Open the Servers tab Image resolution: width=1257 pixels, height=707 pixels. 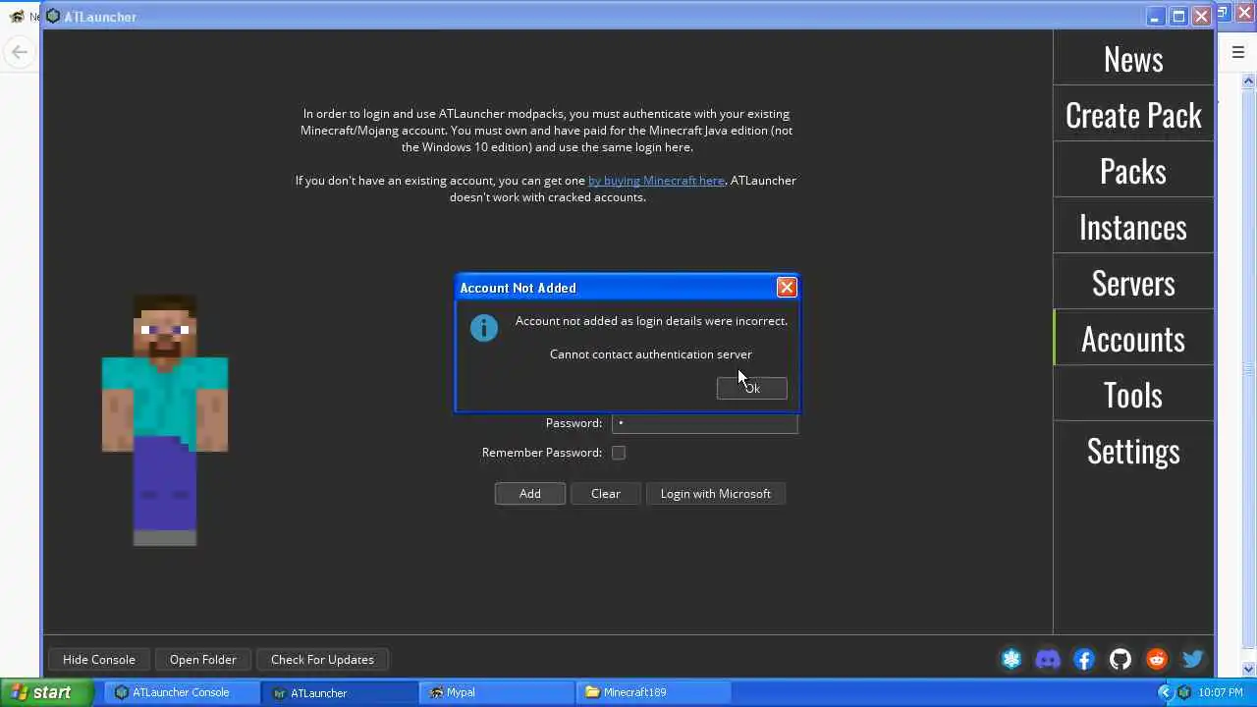1133,282
